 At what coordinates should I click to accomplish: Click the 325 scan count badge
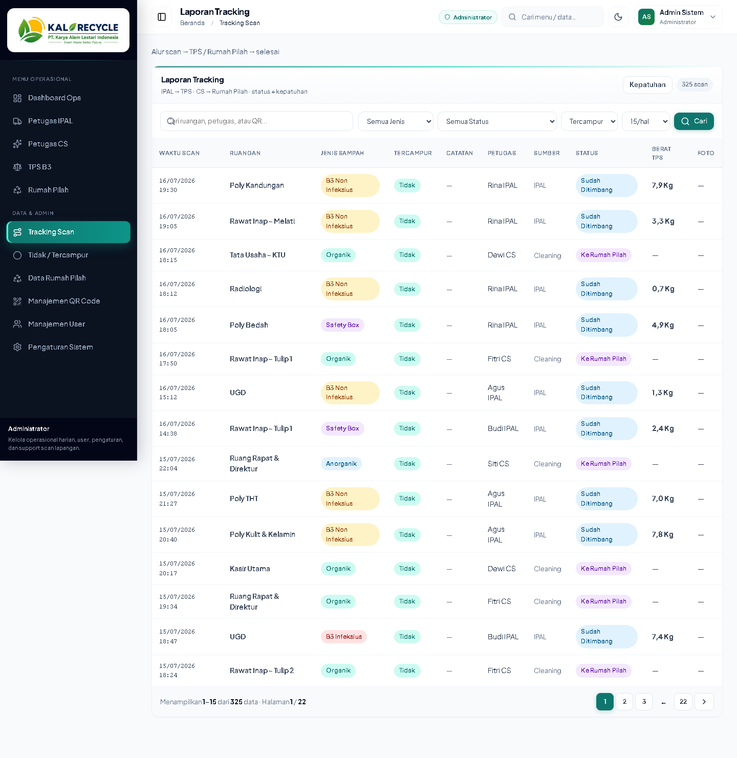pos(695,84)
